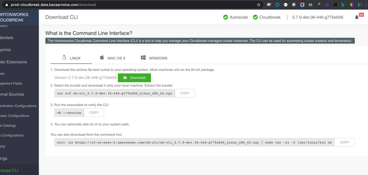Click the 2.7.0-dev.36-446-g775eb56 header version
The width and height of the screenshot is (368, 175).
coord(318,17)
